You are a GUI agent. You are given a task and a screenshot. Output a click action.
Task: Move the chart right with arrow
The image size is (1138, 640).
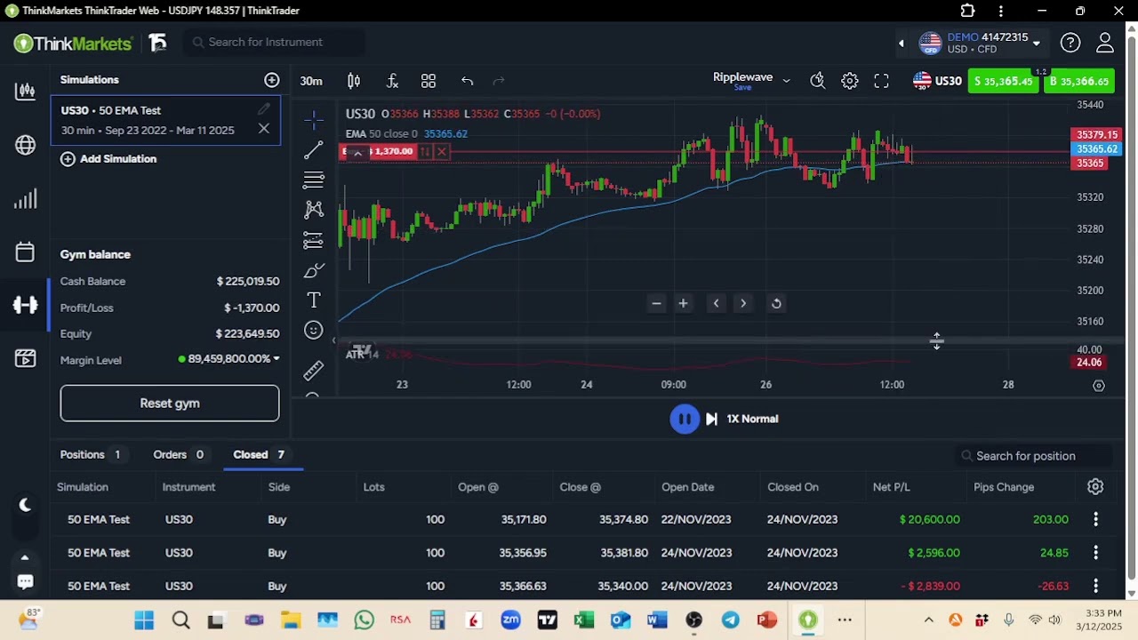[x=743, y=304]
